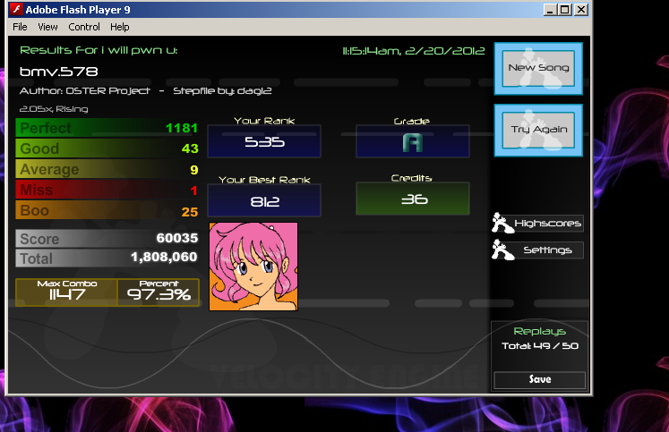Save the replay with the Save button
The image size is (669, 432).
540,379
